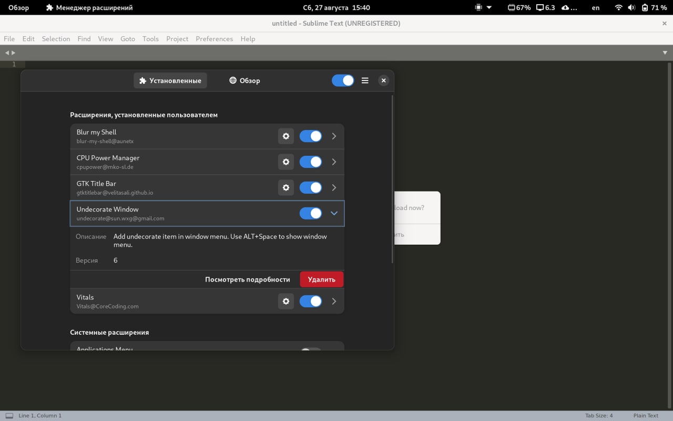Click the monitor 6.3 indicator
The height and width of the screenshot is (421, 673).
546,8
